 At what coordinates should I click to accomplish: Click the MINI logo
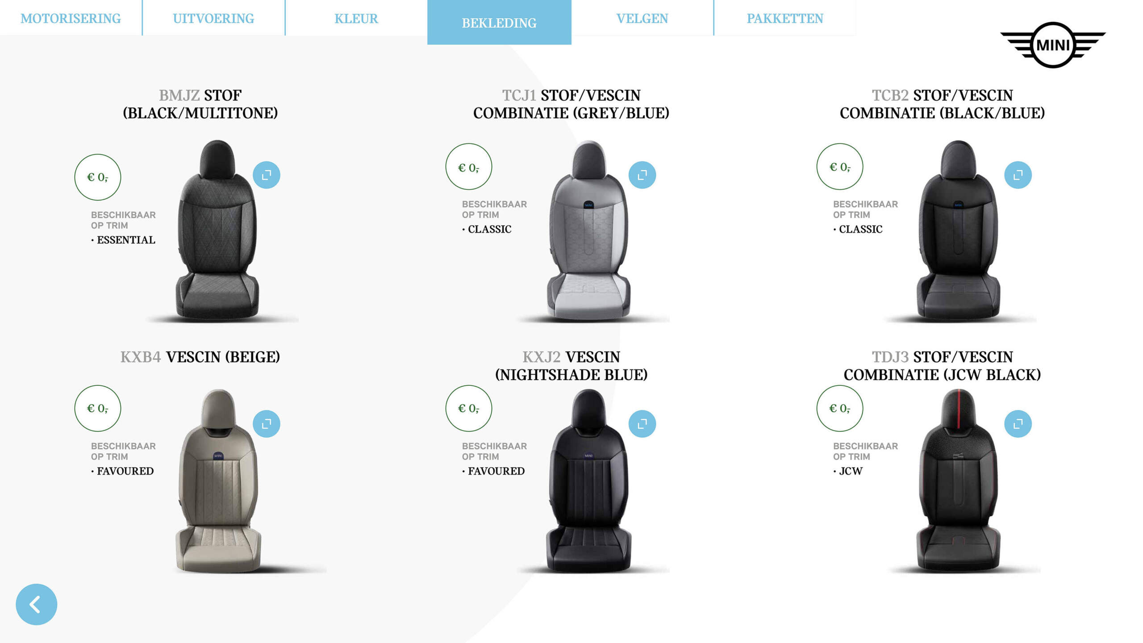[1053, 45]
